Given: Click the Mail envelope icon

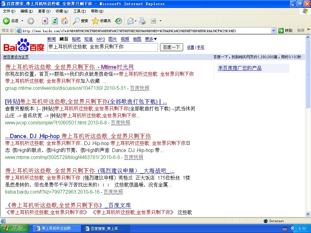Looking at the screenshot, I should point(131,21).
